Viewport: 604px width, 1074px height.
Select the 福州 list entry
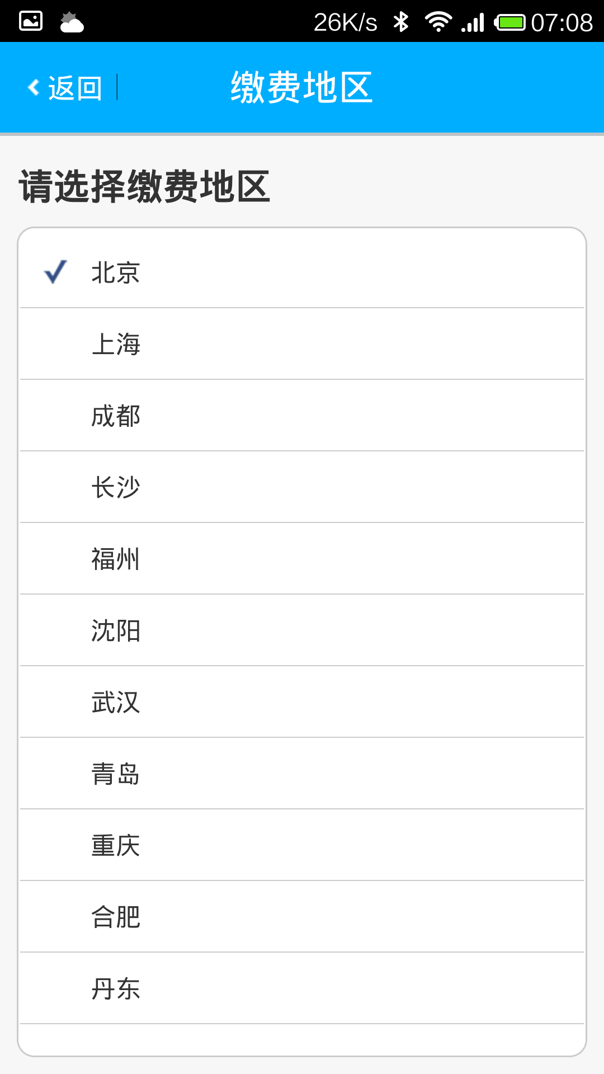pyautogui.click(x=116, y=559)
